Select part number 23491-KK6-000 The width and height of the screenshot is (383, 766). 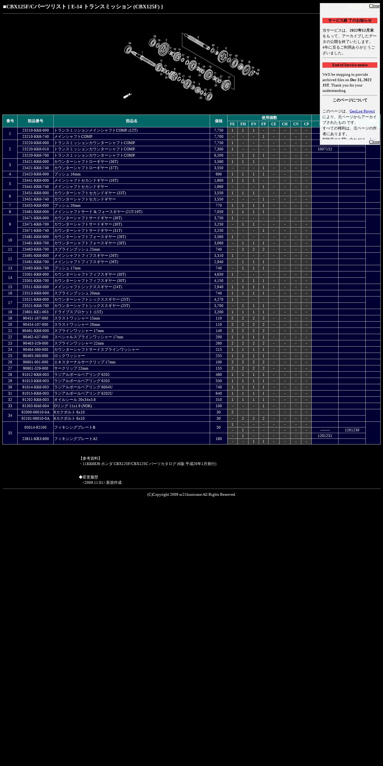click(x=35, y=256)
